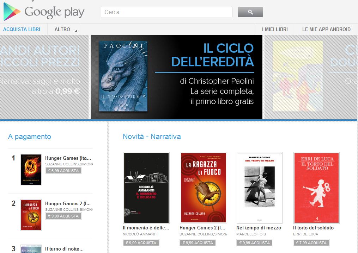Show previous banner Grandi Autori Piccoli Prezzi

pyautogui.click(x=42, y=77)
